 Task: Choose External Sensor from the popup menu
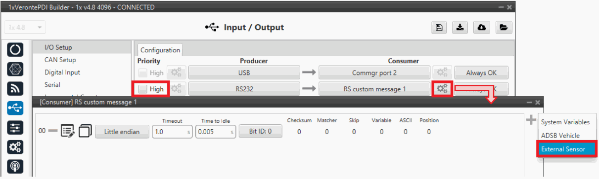pos(564,149)
